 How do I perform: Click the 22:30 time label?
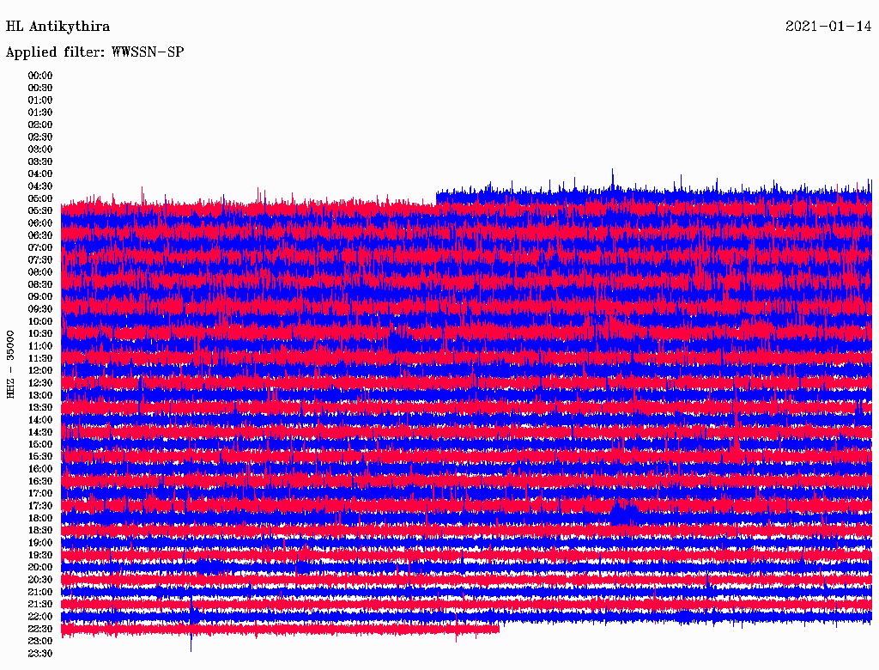click(x=40, y=629)
